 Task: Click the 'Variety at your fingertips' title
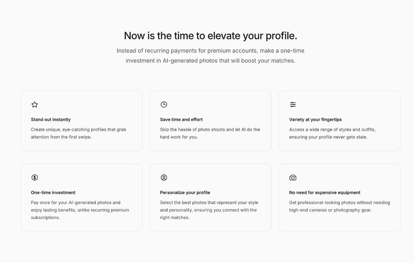pyautogui.click(x=315, y=119)
